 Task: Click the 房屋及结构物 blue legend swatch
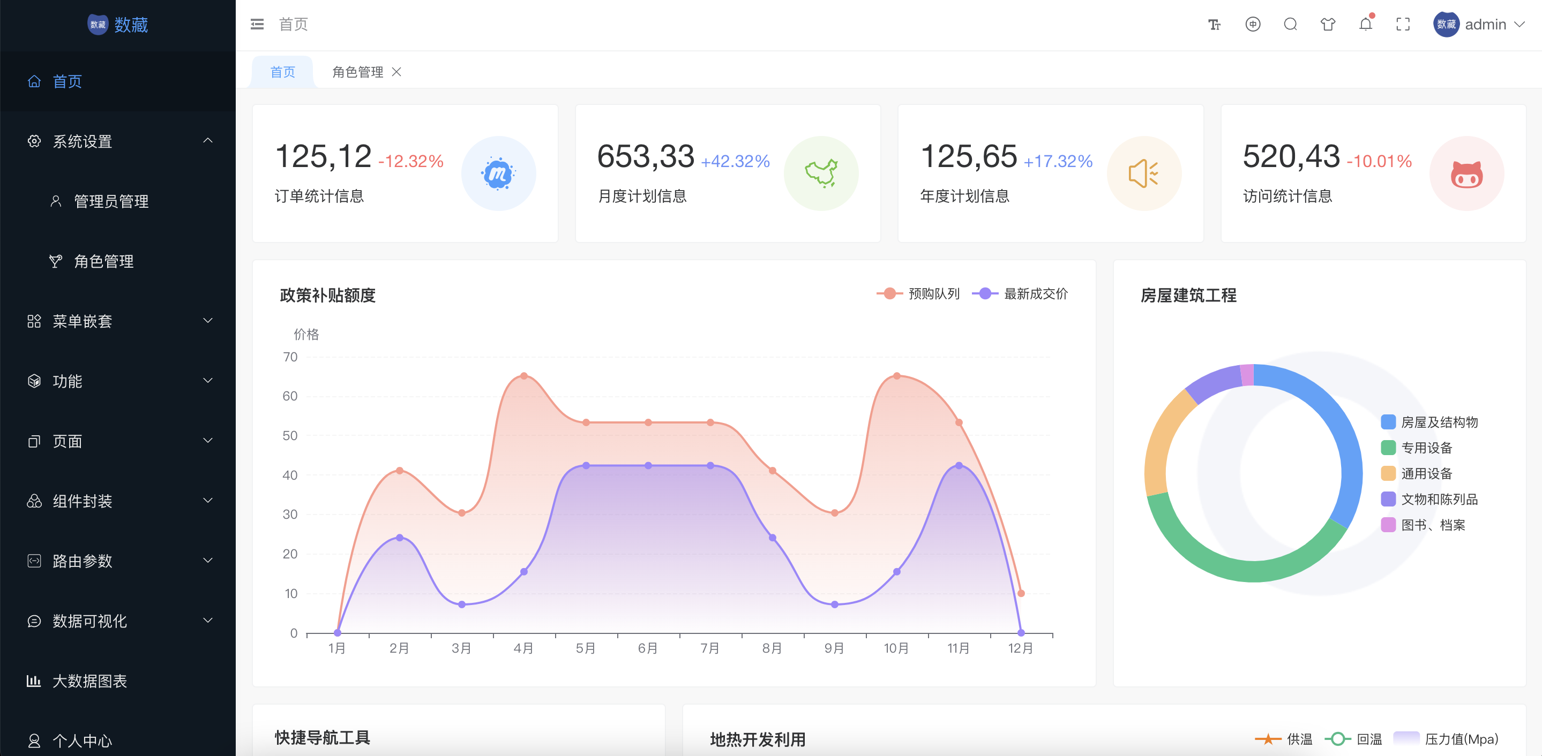pos(1388,422)
